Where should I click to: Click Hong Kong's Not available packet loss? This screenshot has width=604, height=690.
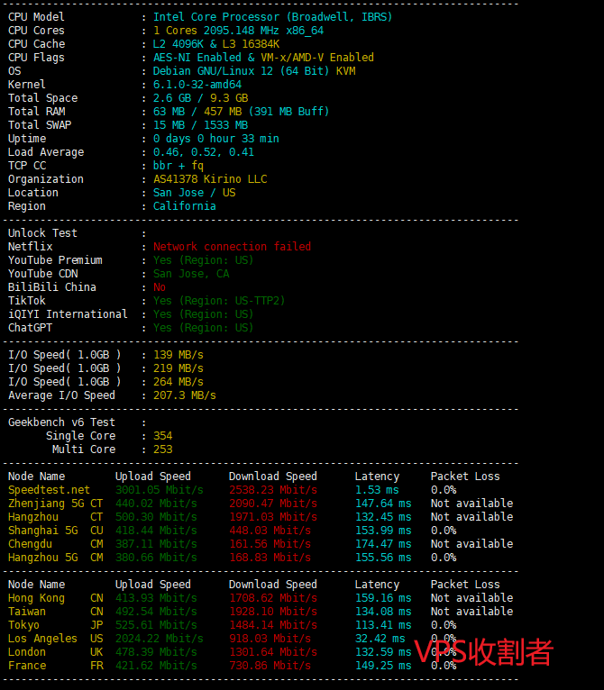(x=471, y=598)
